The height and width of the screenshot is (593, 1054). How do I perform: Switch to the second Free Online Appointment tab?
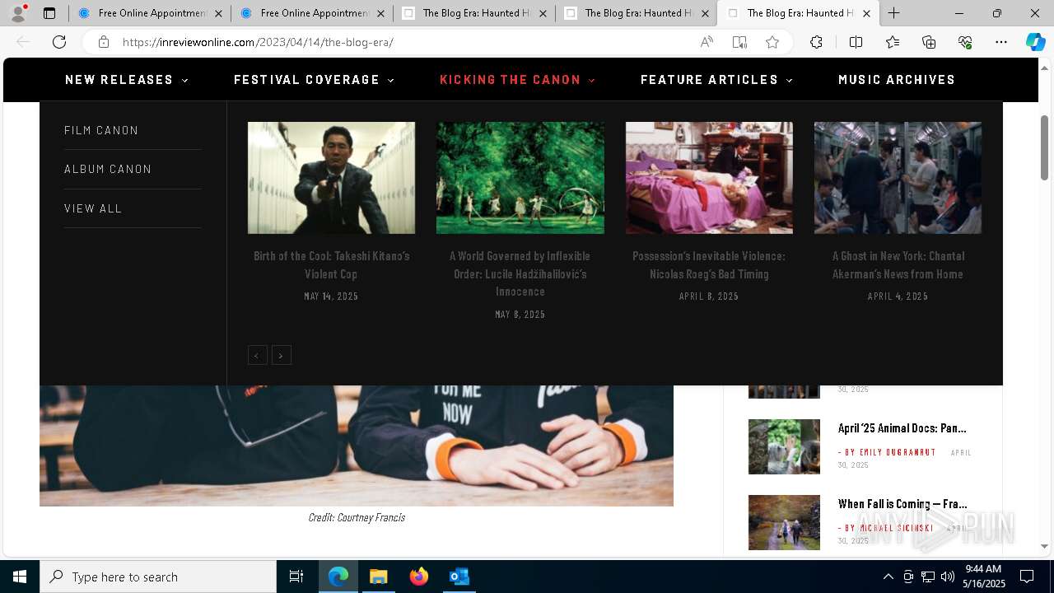click(x=312, y=13)
